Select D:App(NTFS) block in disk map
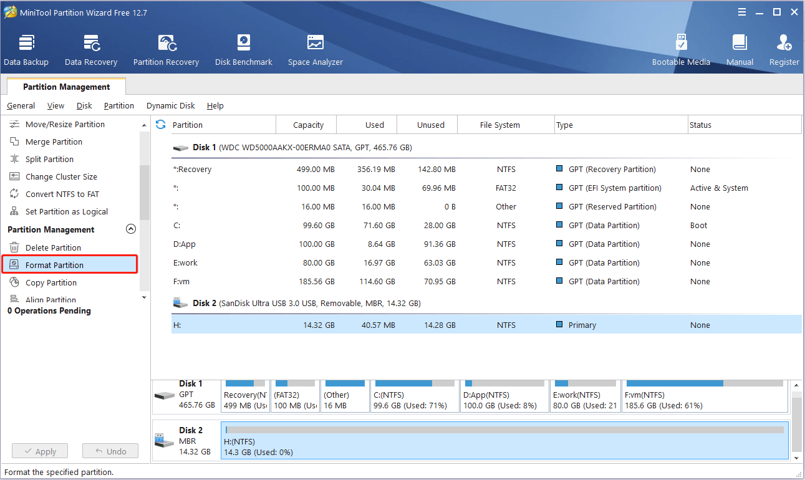This screenshot has height=480, width=805. (x=504, y=396)
